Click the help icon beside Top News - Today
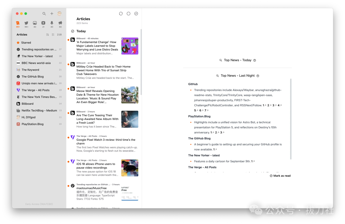345x224 pixels. coord(255,60)
